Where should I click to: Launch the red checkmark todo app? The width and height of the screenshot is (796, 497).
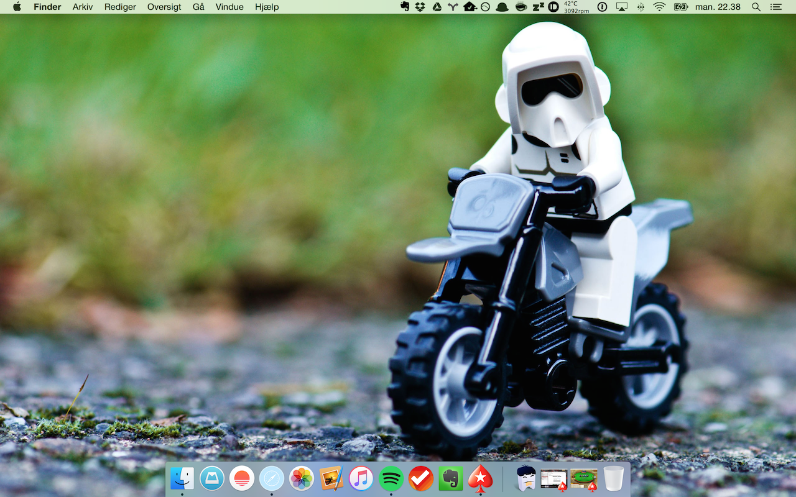pyautogui.click(x=421, y=478)
